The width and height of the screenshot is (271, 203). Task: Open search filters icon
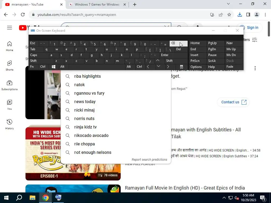255,40
